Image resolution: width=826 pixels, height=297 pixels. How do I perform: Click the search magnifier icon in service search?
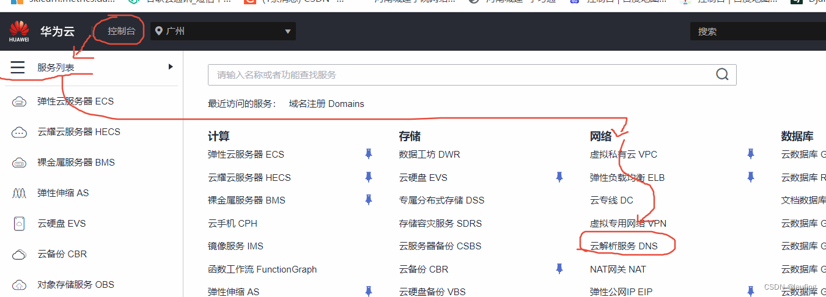pyautogui.click(x=722, y=75)
